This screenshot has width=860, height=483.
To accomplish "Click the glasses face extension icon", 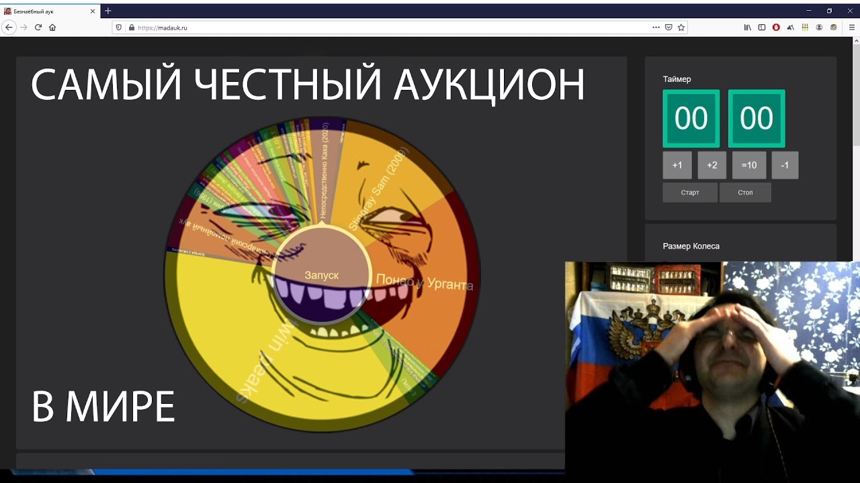I will tap(834, 28).
